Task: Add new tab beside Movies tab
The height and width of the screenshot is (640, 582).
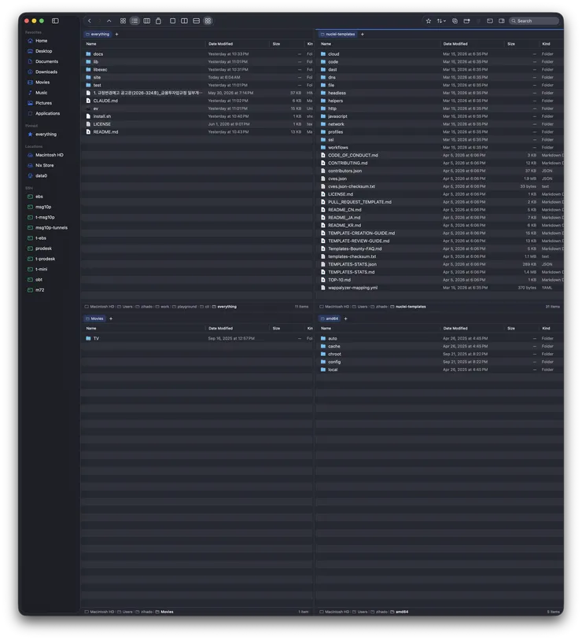Action: tap(111, 318)
